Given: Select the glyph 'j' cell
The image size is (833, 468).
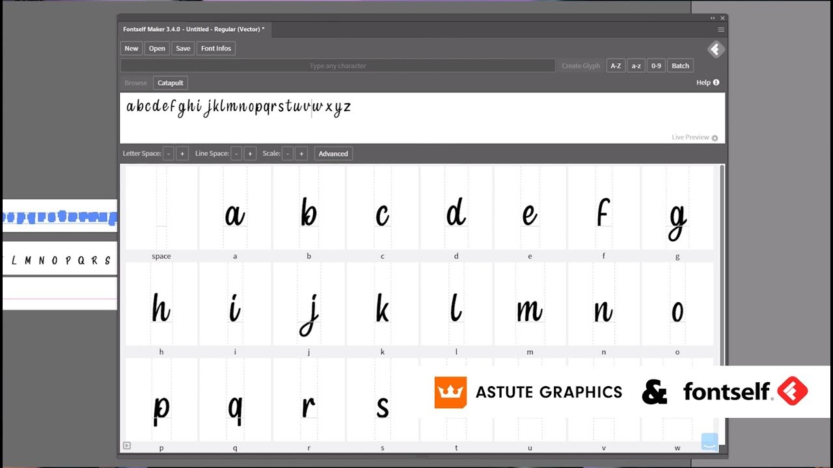Looking at the screenshot, I should pos(308,304).
